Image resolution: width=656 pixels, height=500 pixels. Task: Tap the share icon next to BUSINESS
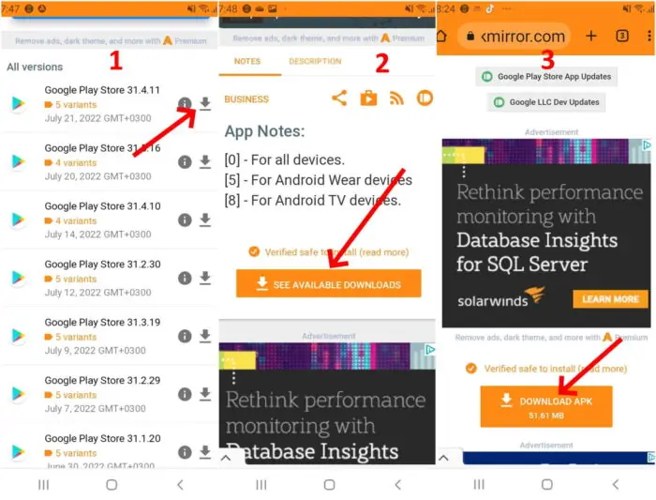tap(339, 98)
